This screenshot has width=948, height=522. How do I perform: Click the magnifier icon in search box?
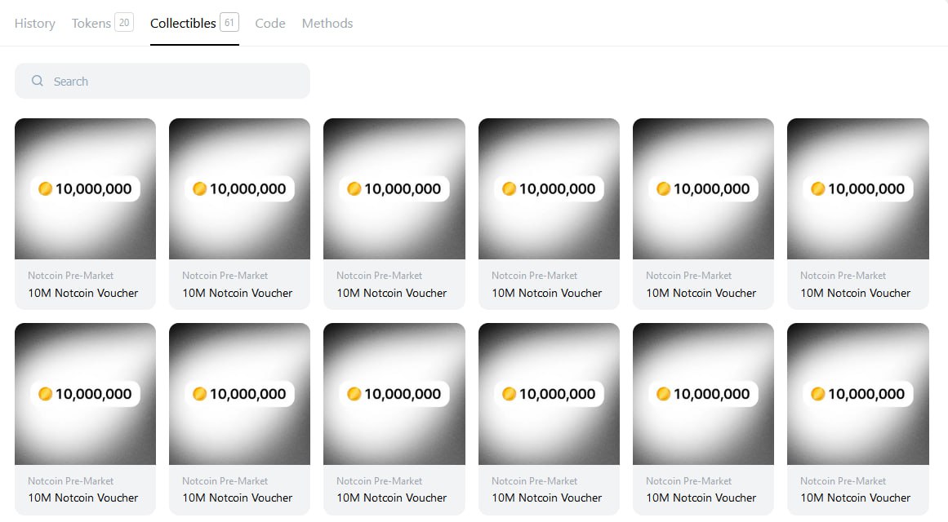(x=38, y=81)
